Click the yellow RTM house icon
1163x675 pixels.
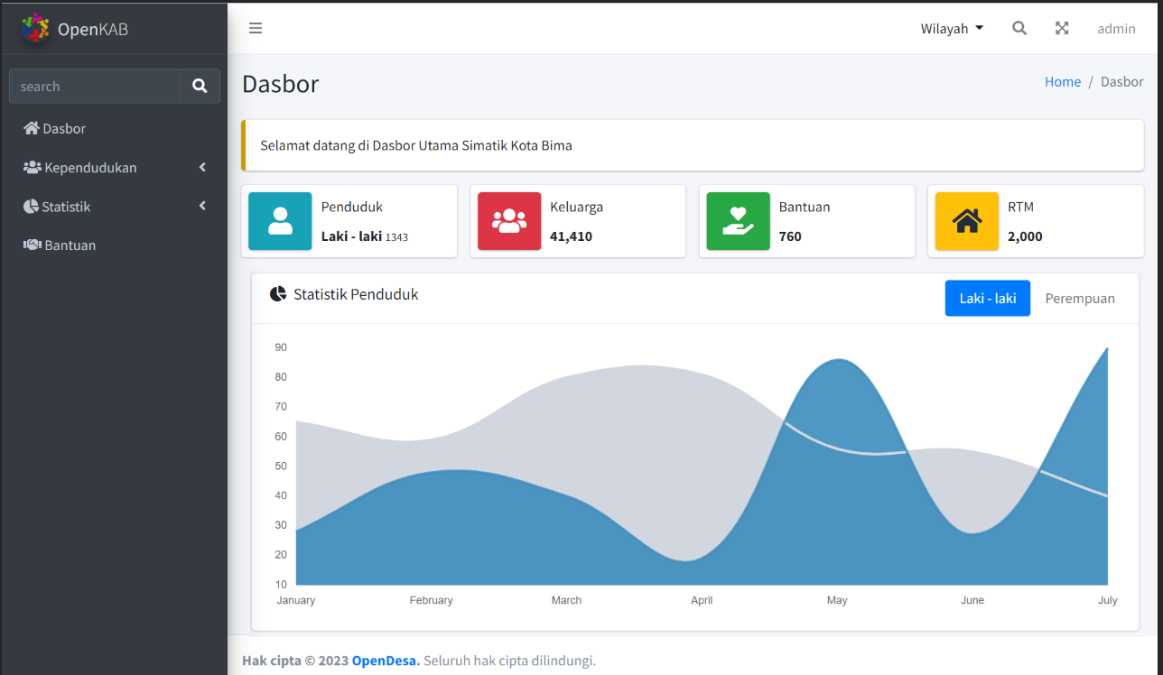coord(966,221)
